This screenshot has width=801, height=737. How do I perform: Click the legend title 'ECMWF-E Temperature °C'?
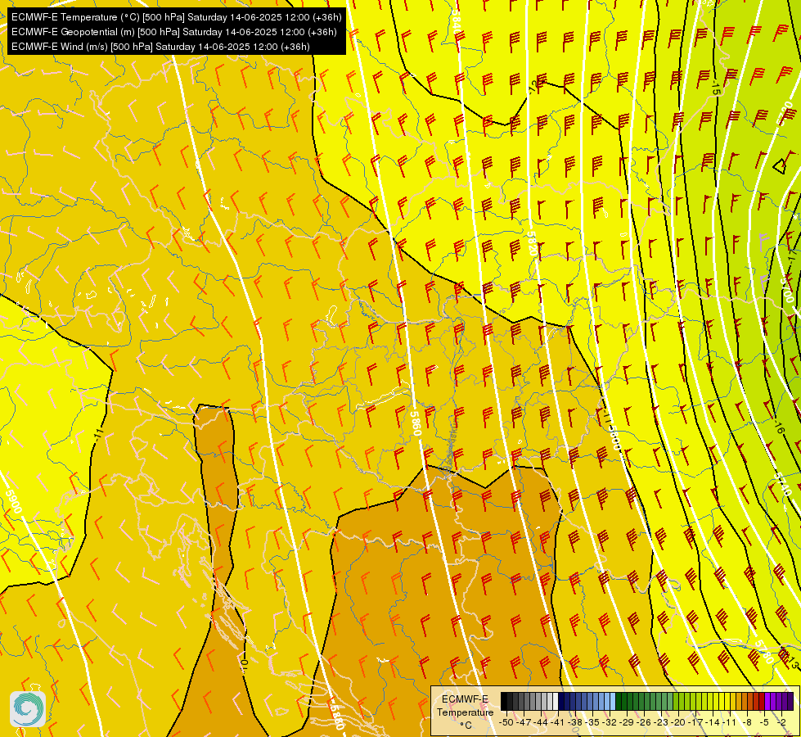(465, 712)
